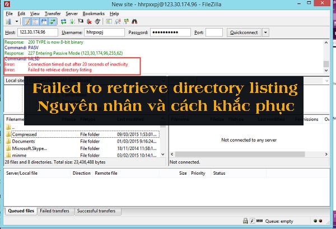Click 'Not connected to any server' text
The height and width of the screenshot is (229, 336).
pos(249,140)
